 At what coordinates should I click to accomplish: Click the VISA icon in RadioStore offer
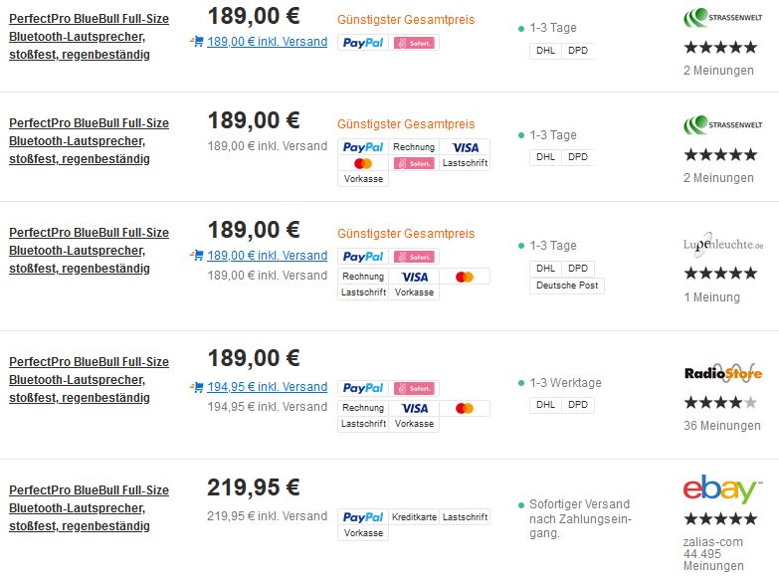[x=414, y=408]
